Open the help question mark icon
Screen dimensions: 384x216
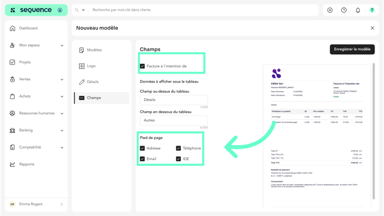pos(372,10)
